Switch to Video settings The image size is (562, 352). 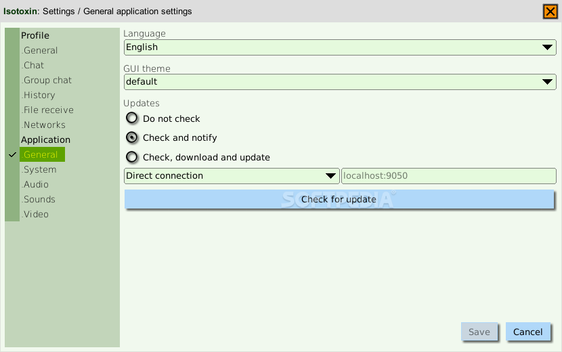[x=35, y=215]
